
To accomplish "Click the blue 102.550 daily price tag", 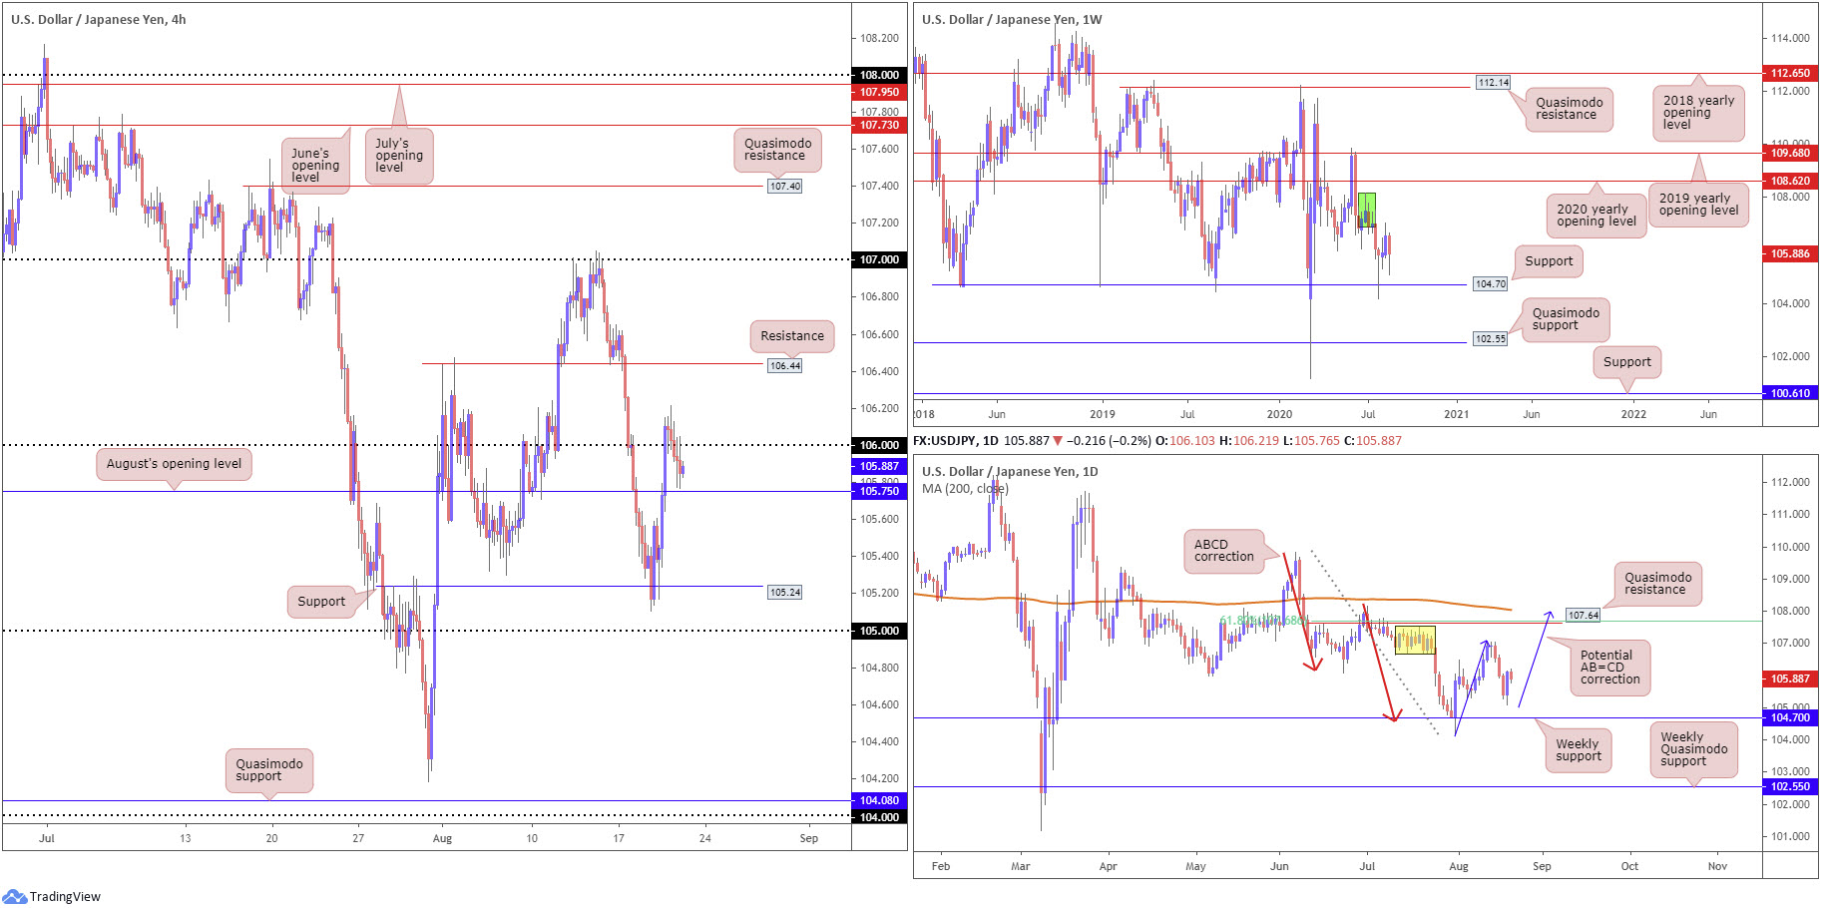I will tap(1790, 786).
